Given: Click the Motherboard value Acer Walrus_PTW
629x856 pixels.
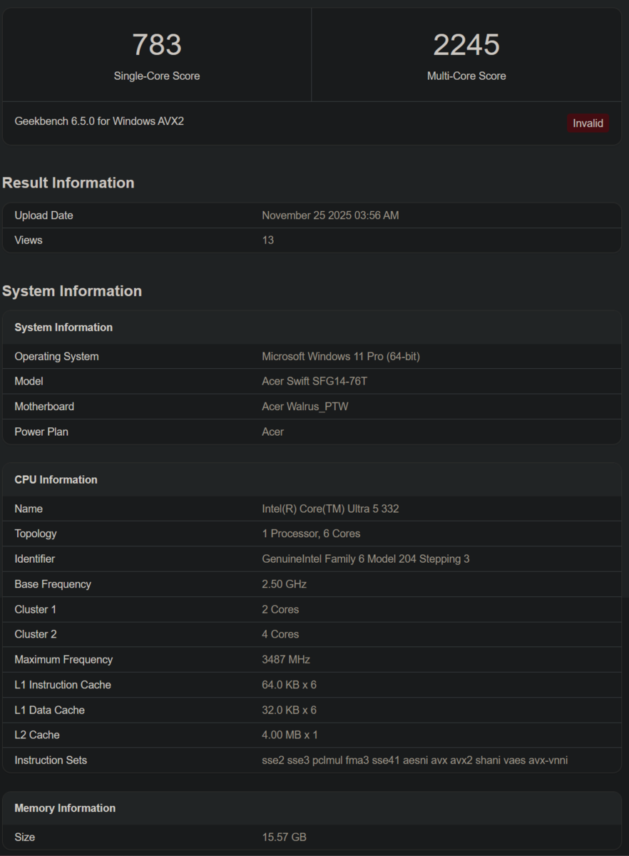Looking at the screenshot, I should point(305,407).
